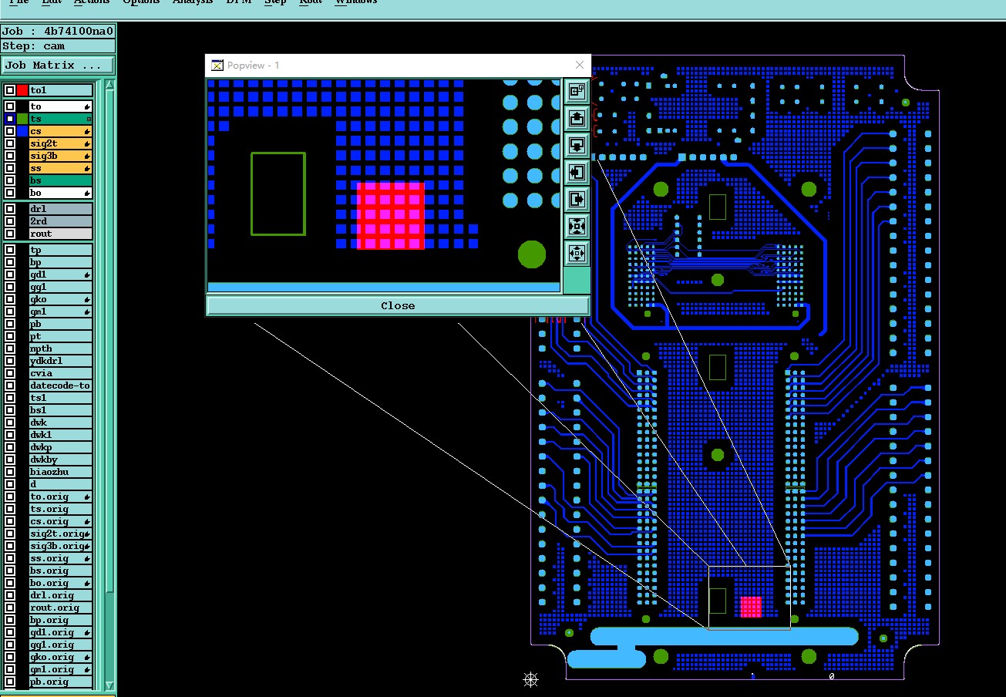The image size is (1006, 697).
Task: Pan the Popview left with the left-arrow icon
Action: pyautogui.click(x=577, y=172)
